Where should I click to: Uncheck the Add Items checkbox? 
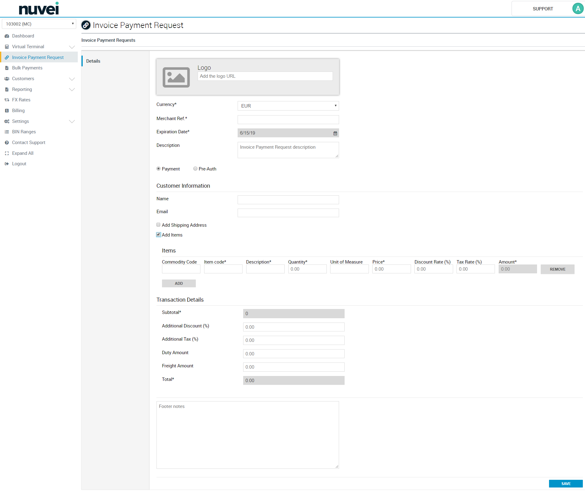(x=158, y=235)
